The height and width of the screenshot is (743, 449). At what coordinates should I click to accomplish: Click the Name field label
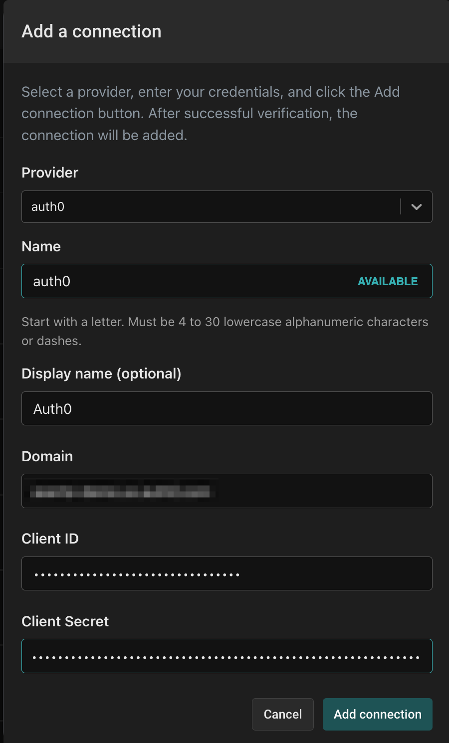pos(41,246)
